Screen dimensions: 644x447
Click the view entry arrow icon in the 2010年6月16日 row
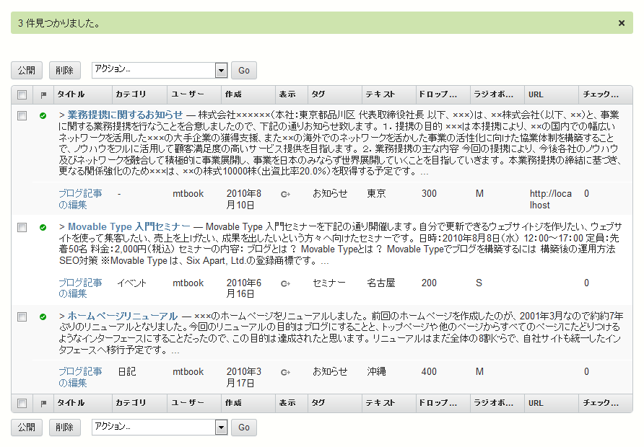click(x=285, y=283)
